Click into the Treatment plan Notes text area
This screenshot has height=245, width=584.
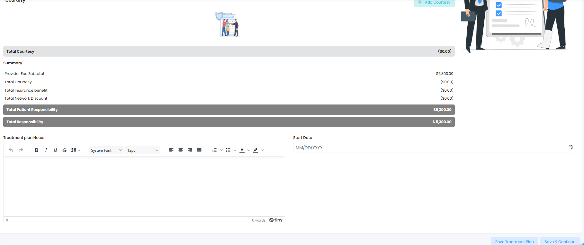point(144,186)
